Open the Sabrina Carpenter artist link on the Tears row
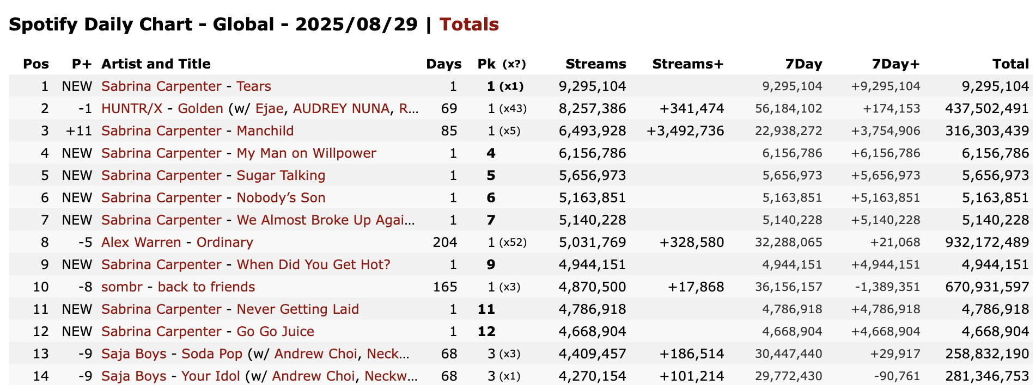 [161, 86]
